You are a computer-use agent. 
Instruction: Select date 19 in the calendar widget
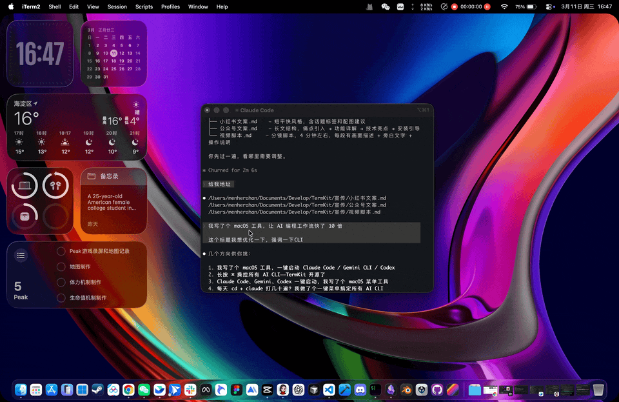(x=122, y=61)
